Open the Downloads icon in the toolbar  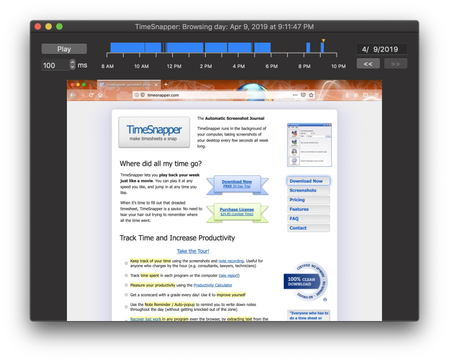point(347,94)
